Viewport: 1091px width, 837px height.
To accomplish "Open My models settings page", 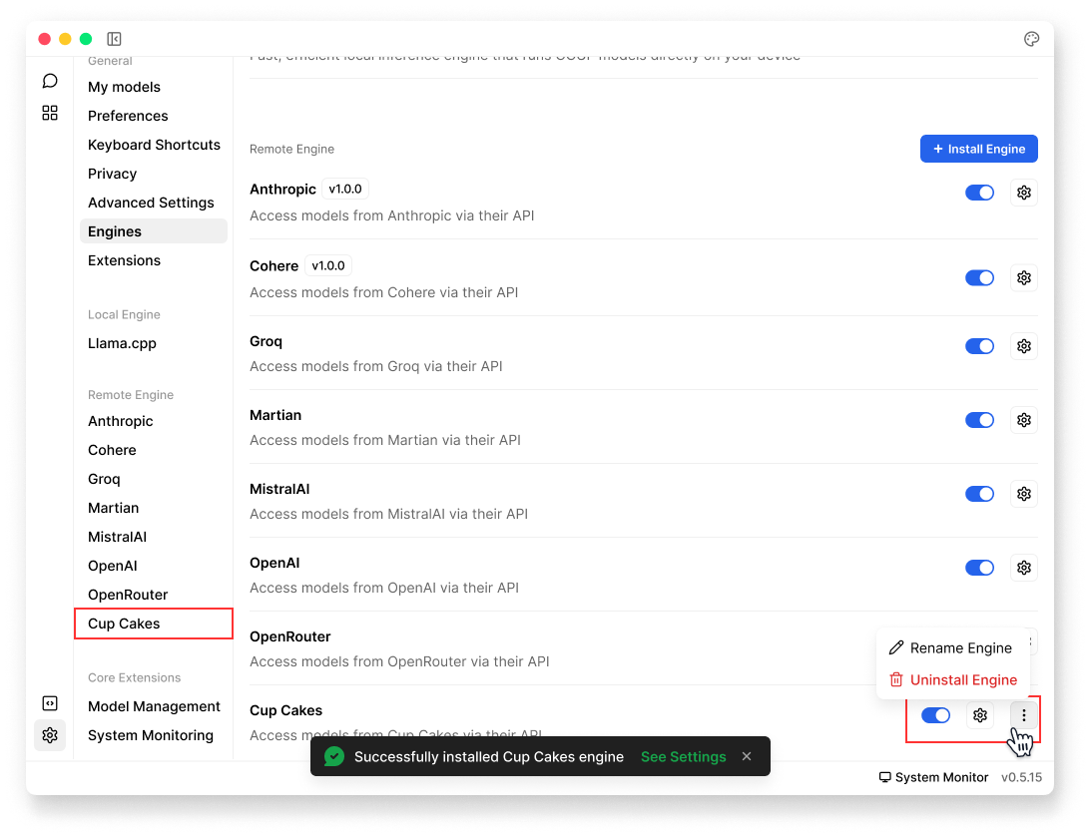I will tap(124, 87).
